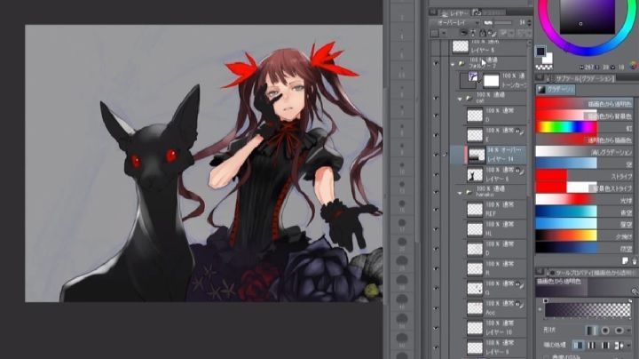639x359 pixels.
Task: Choose the 消しグラデーション preset
Action: [584, 152]
